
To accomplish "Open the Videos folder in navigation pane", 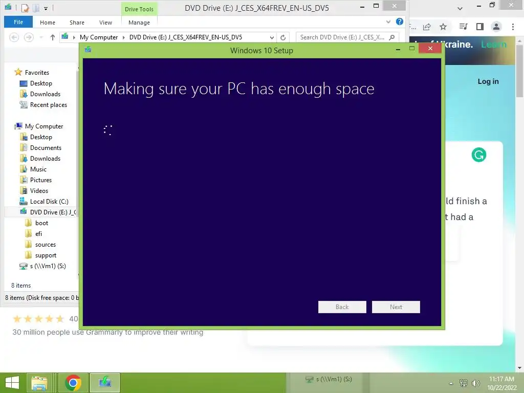I will click(x=39, y=190).
